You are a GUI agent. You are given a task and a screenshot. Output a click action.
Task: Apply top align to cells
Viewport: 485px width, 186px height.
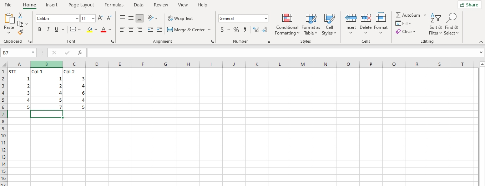(x=122, y=18)
